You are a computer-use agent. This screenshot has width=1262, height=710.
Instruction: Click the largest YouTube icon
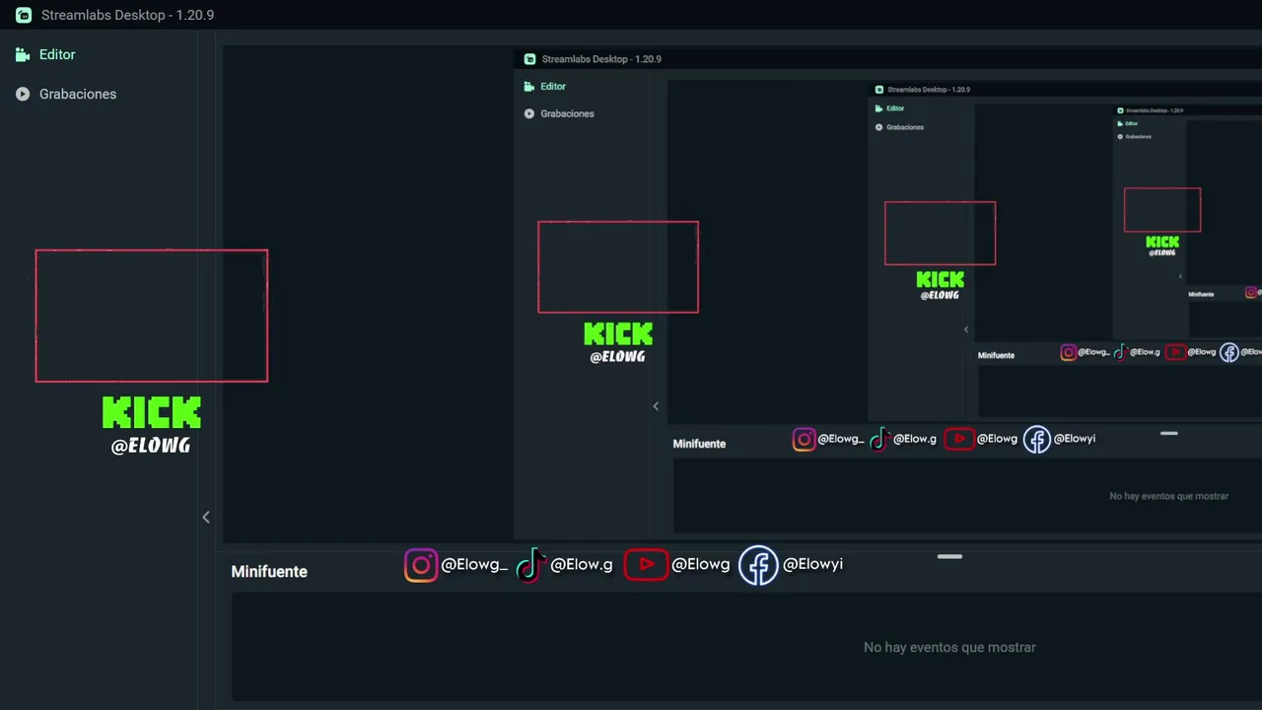click(x=646, y=565)
